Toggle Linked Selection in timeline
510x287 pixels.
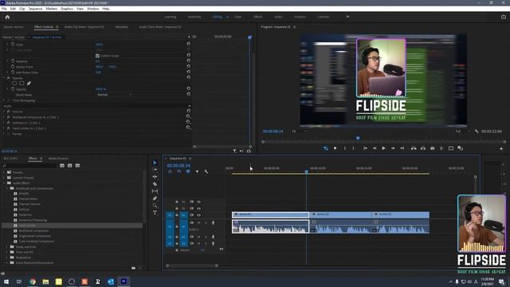coord(188,171)
